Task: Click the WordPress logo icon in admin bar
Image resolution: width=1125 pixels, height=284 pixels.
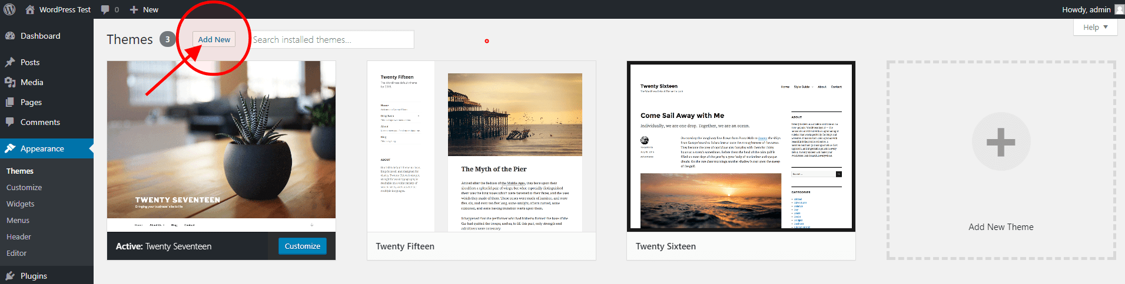Action: [x=9, y=9]
